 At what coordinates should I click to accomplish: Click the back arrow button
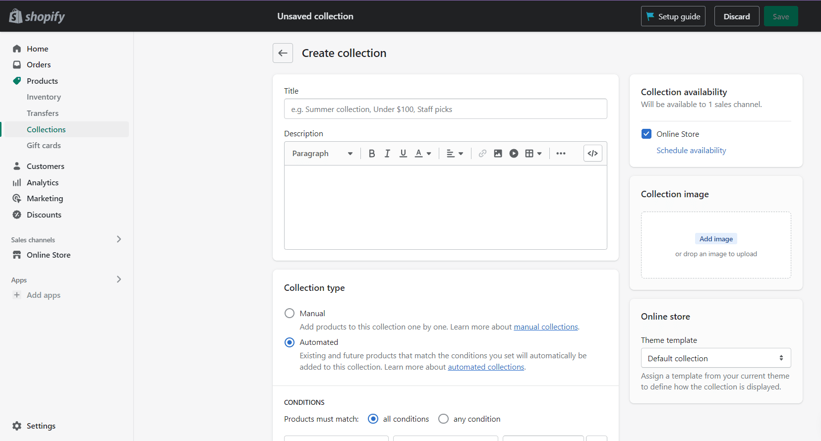coord(283,53)
